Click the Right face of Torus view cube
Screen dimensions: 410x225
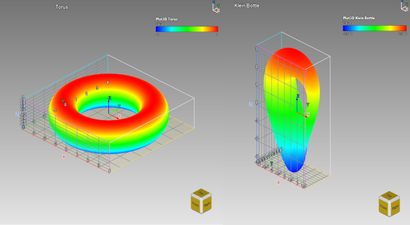(207, 204)
